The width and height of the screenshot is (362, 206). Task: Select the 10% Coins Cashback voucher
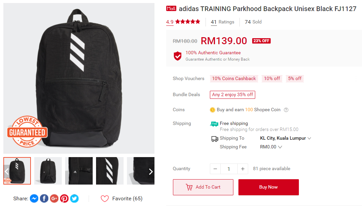234,78
